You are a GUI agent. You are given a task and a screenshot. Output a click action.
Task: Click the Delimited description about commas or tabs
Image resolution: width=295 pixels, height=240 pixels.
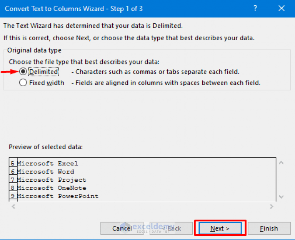click(x=155, y=72)
